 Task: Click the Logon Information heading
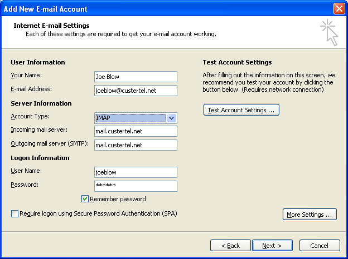40,158
